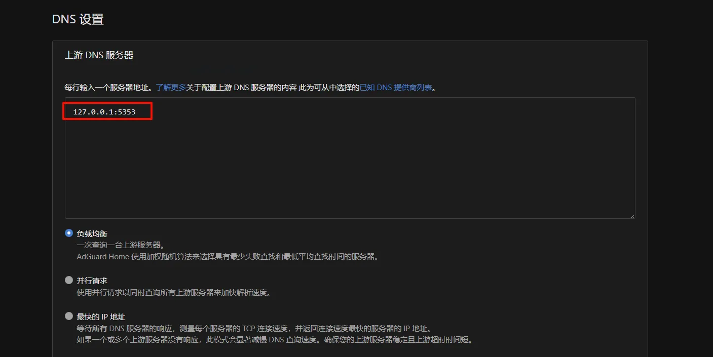Viewport: 713px width, 357px height.
Task: Click the parallel requests description text
Action: point(175,292)
